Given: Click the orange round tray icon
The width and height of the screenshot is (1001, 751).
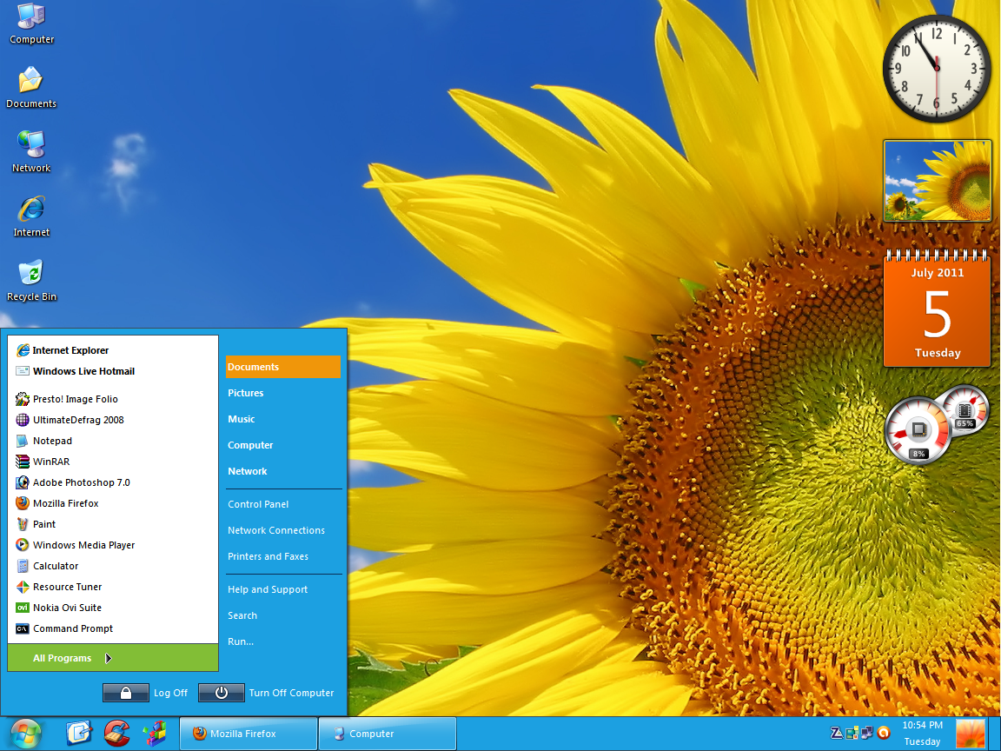Looking at the screenshot, I should tap(885, 733).
